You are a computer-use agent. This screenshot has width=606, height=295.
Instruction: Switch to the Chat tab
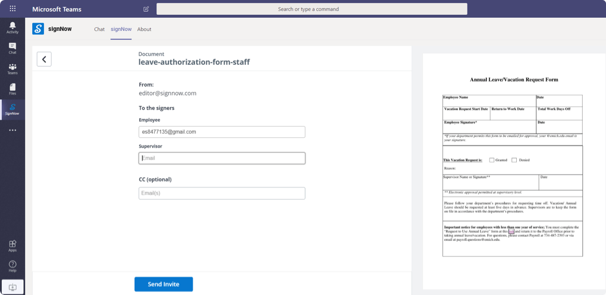coord(99,29)
